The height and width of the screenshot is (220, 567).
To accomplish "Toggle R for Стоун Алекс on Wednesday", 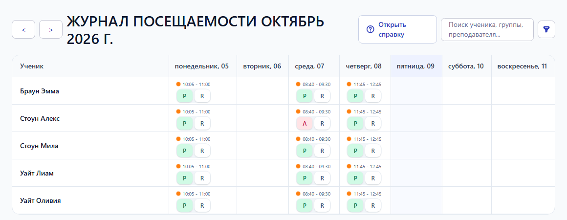I will [322, 123].
